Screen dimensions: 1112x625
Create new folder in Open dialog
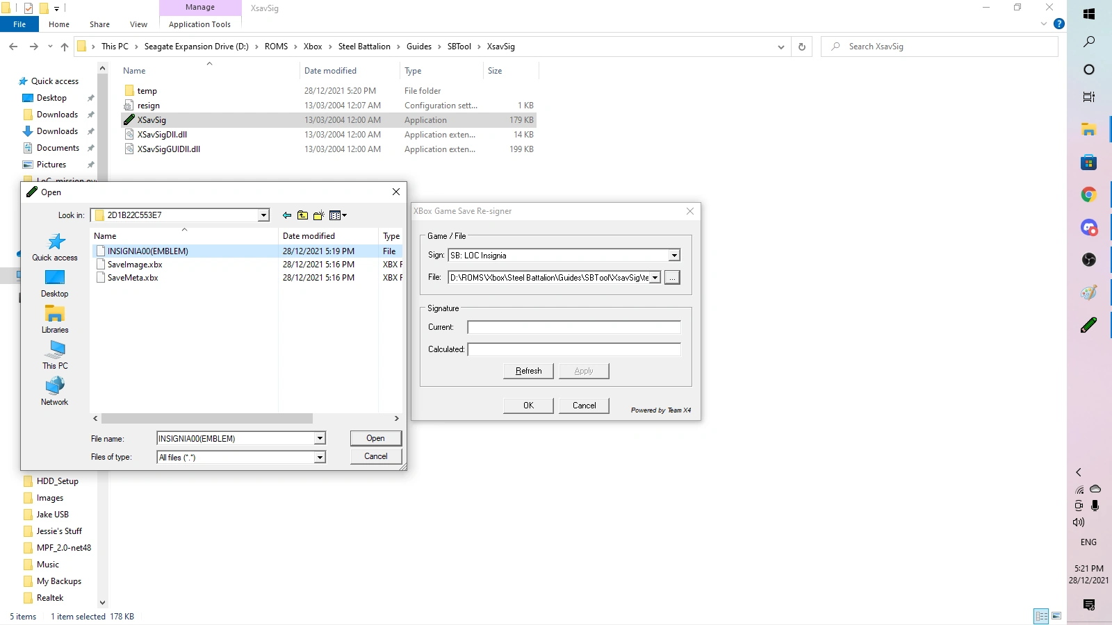tap(319, 215)
